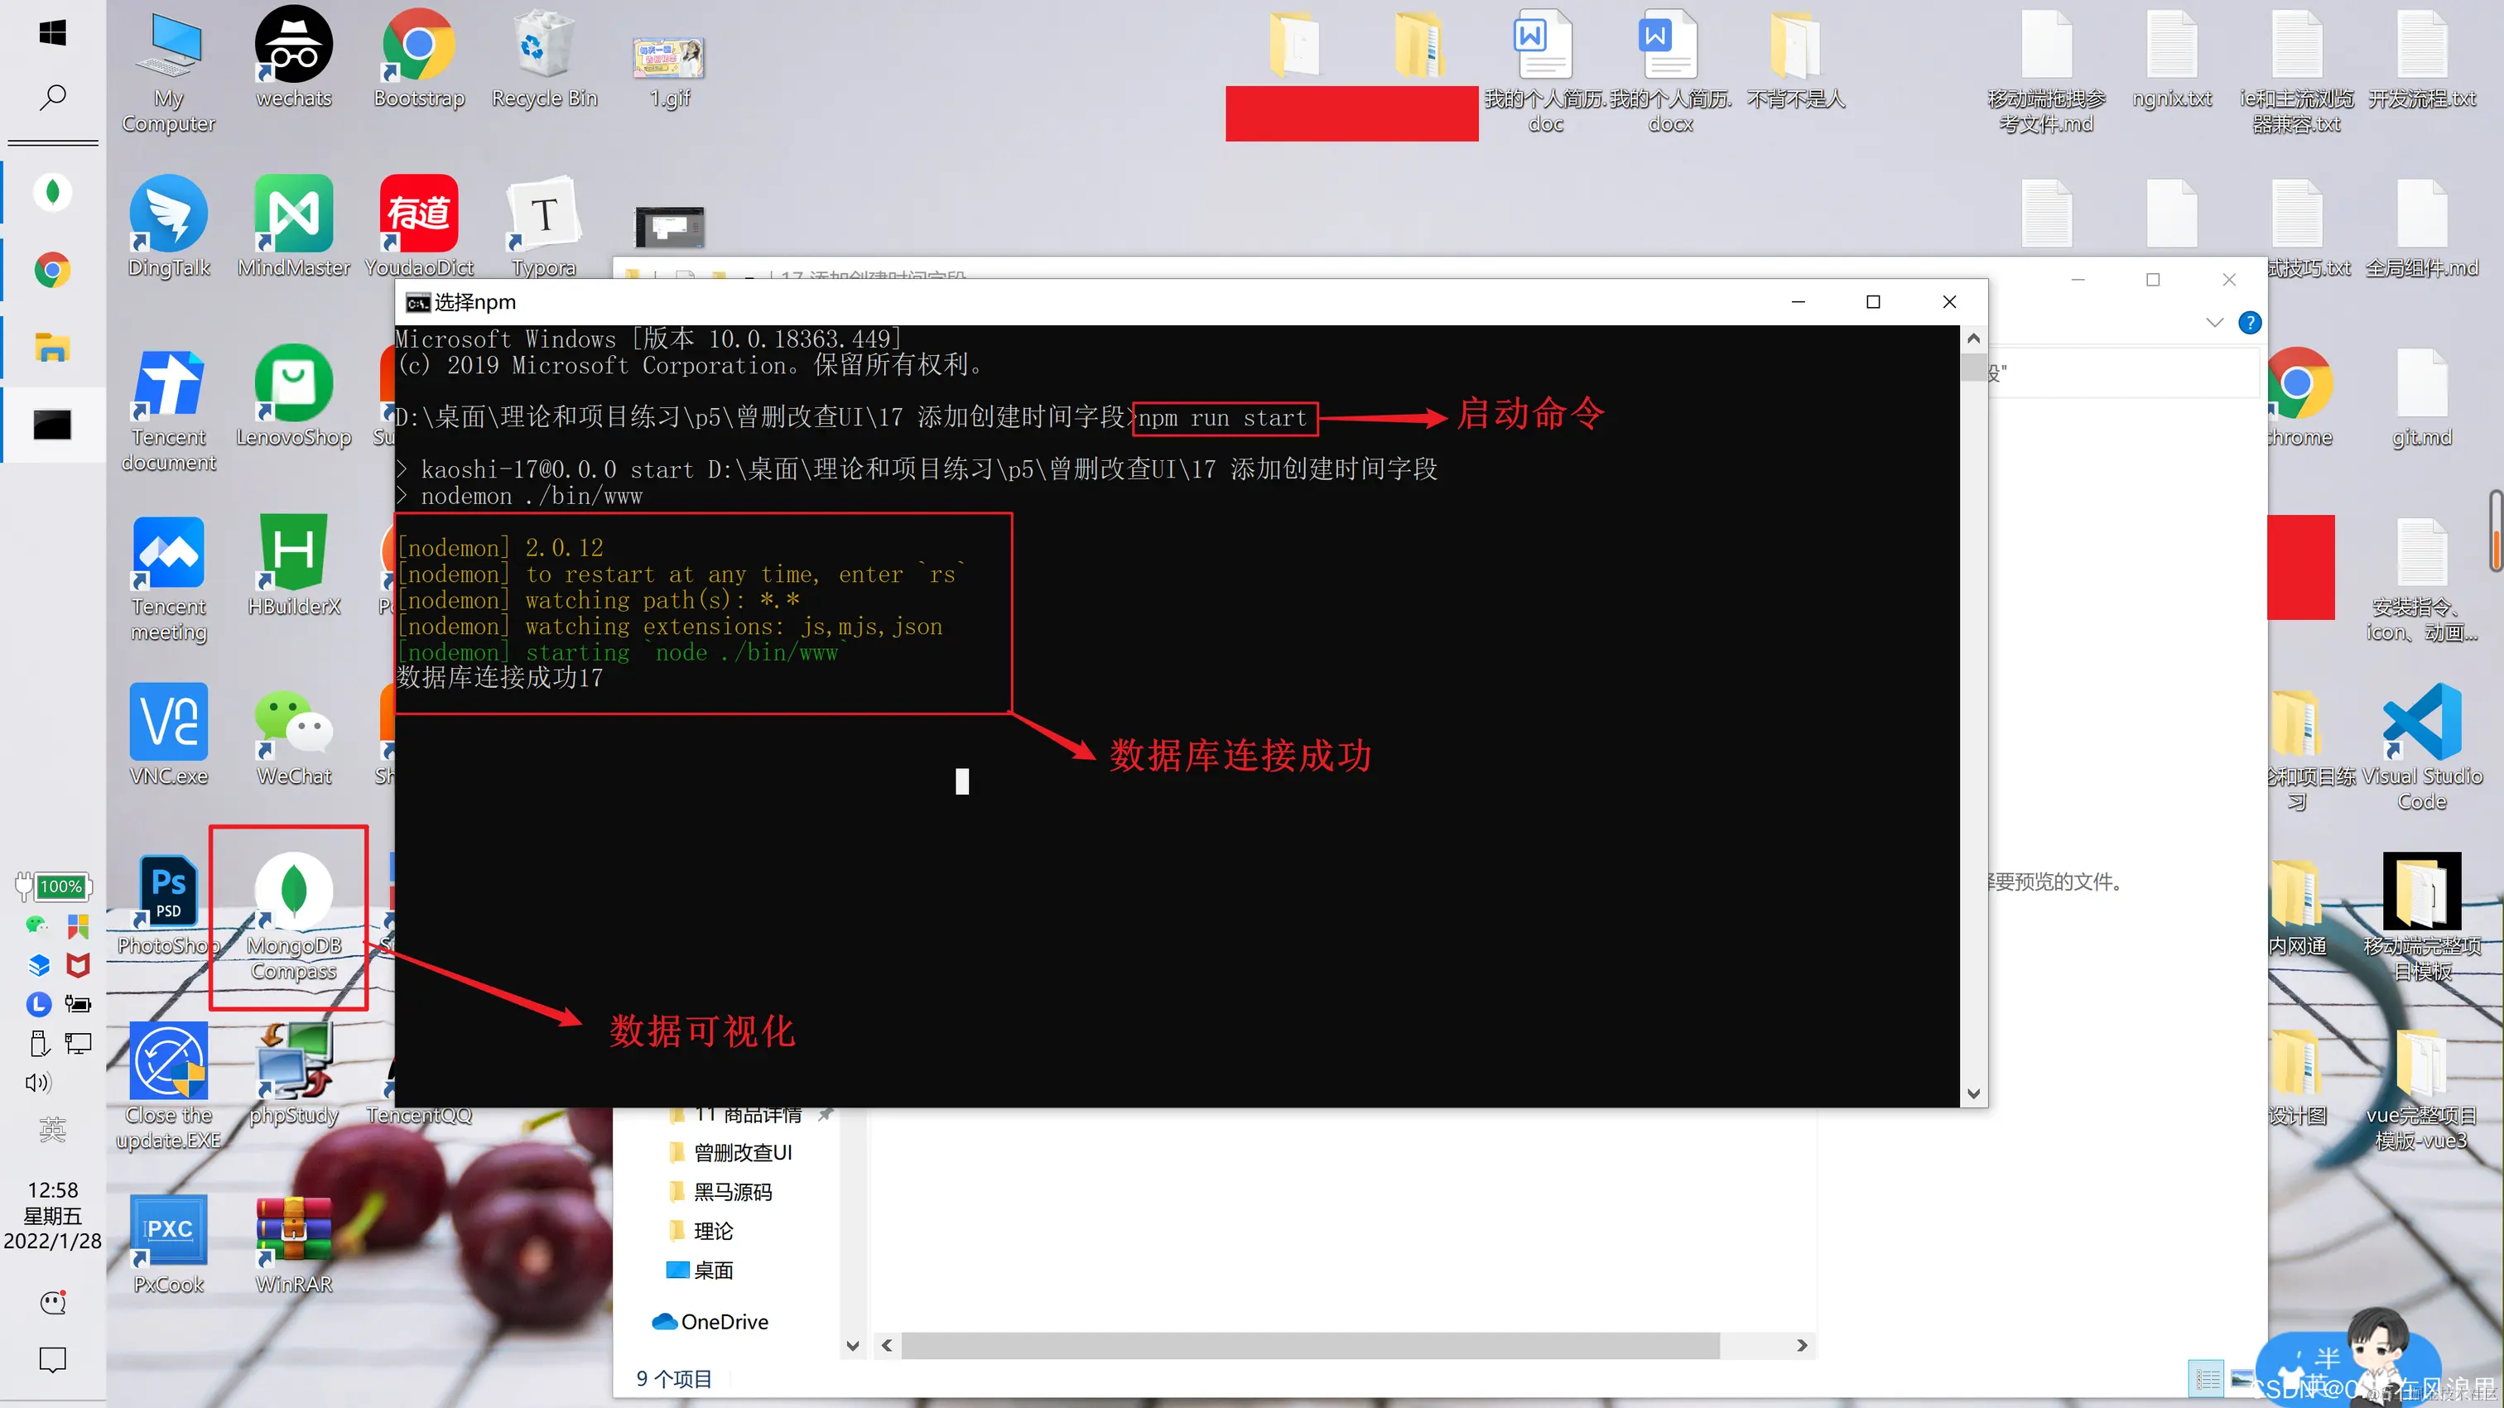
Task: Select the phpStudy desktop icon
Action: pyautogui.click(x=294, y=1063)
